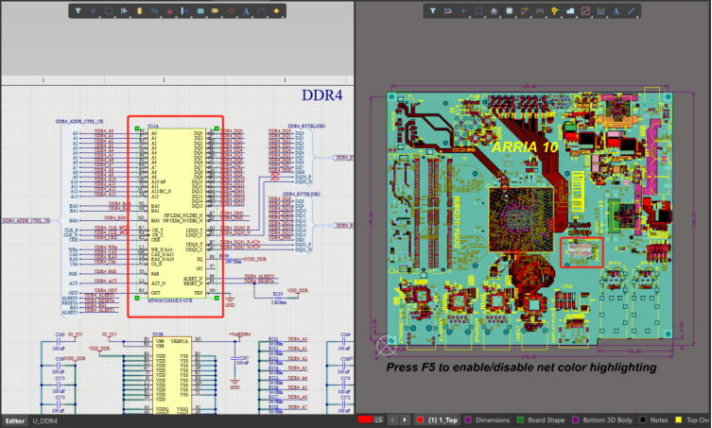Select the Place Port tool in schematic toolbar
Screen dimensions: 712x428
(215, 11)
